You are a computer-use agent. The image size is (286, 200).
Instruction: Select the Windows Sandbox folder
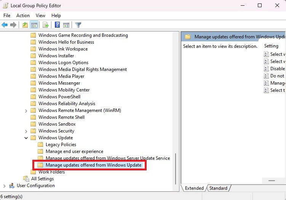[57, 124]
